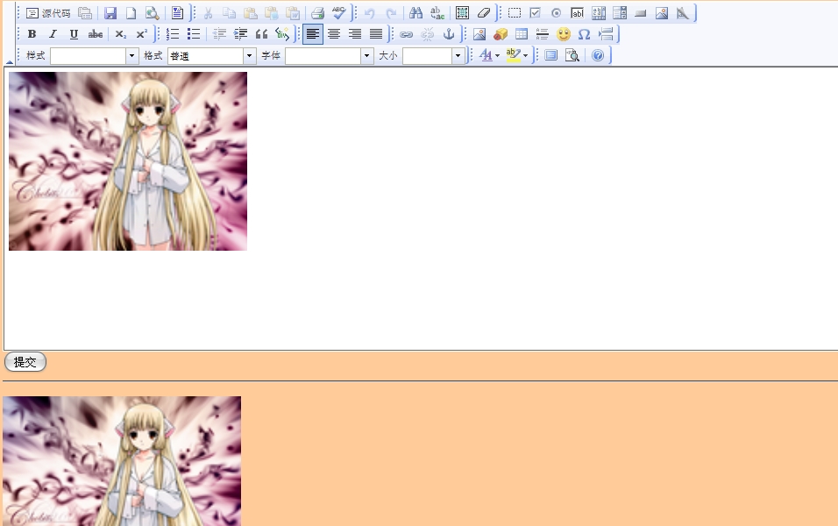This screenshot has height=526, width=838.
Task: Insert a radio button form field
Action: coord(557,13)
